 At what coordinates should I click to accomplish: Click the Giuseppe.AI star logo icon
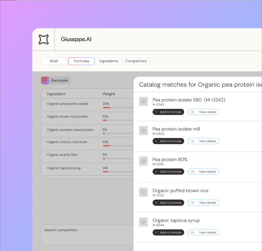tap(44, 39)
